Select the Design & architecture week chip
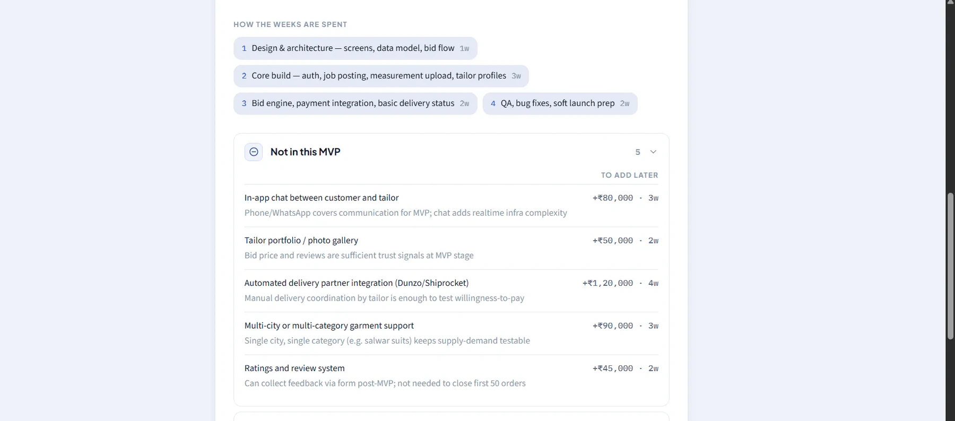This screenshot has width=955, height=421. click(355, 48)
